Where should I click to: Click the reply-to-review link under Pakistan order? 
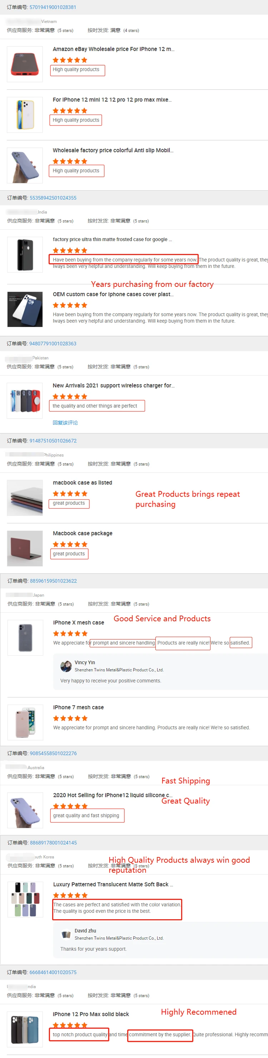pyautogui.click(x=65, y=423)
